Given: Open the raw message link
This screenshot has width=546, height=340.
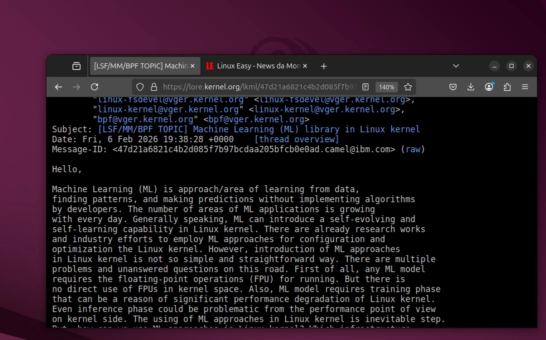Looking at the screenshot, I should tap(413, 149).
